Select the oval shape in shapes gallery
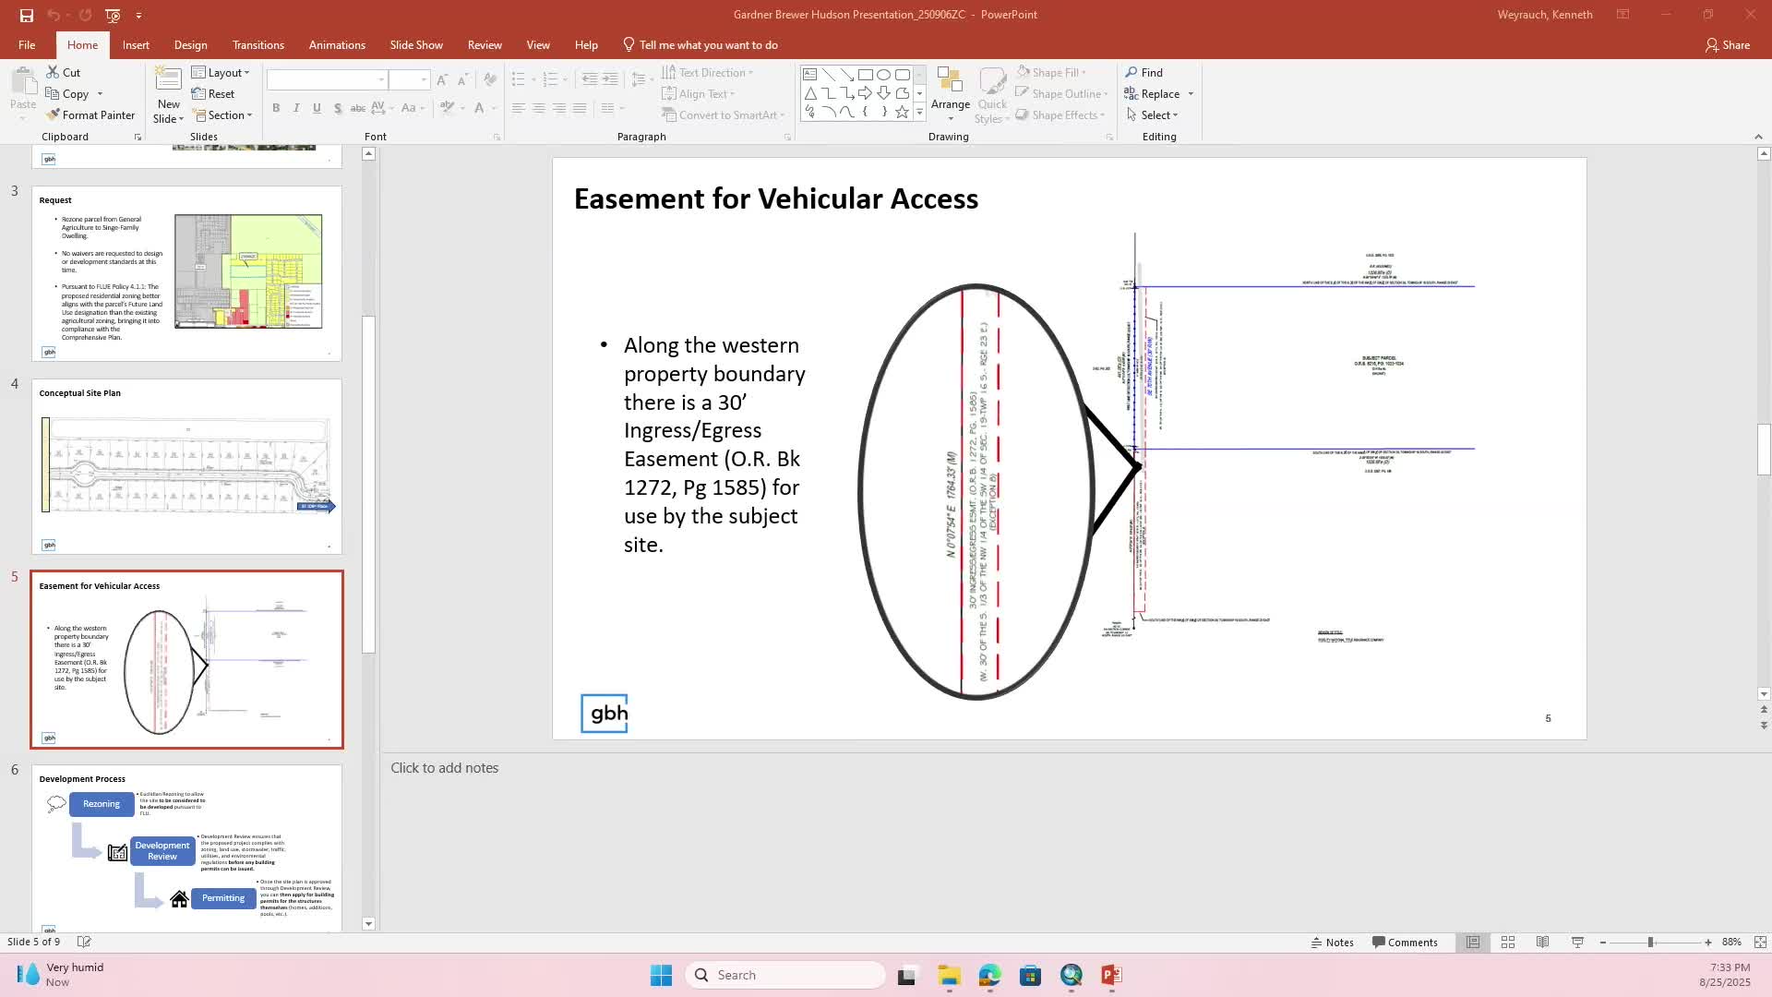This screenshot has width=1772, height=997. coord(883,75)
